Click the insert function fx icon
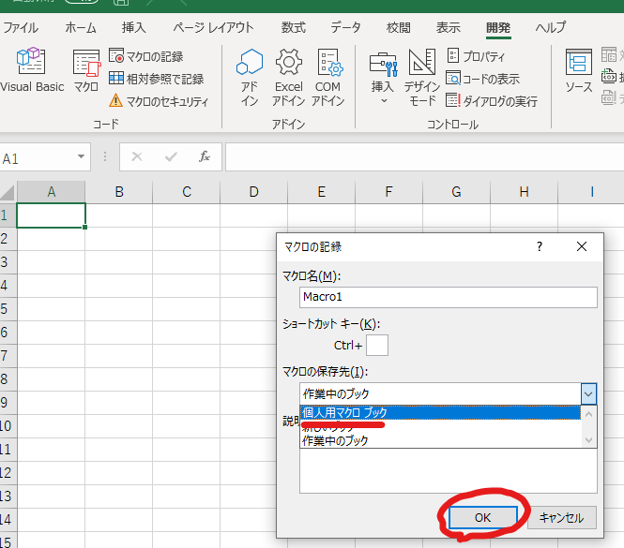 205,157
